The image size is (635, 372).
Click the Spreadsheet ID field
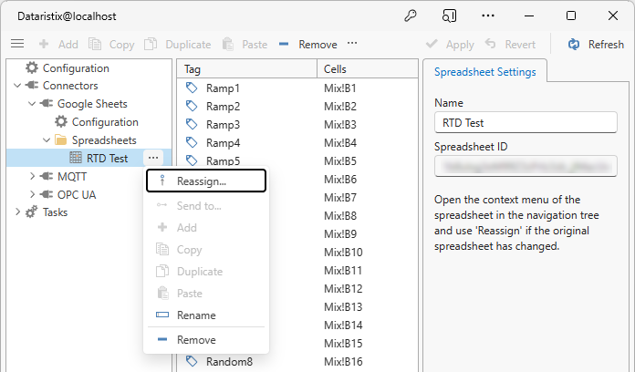(526, 166)
